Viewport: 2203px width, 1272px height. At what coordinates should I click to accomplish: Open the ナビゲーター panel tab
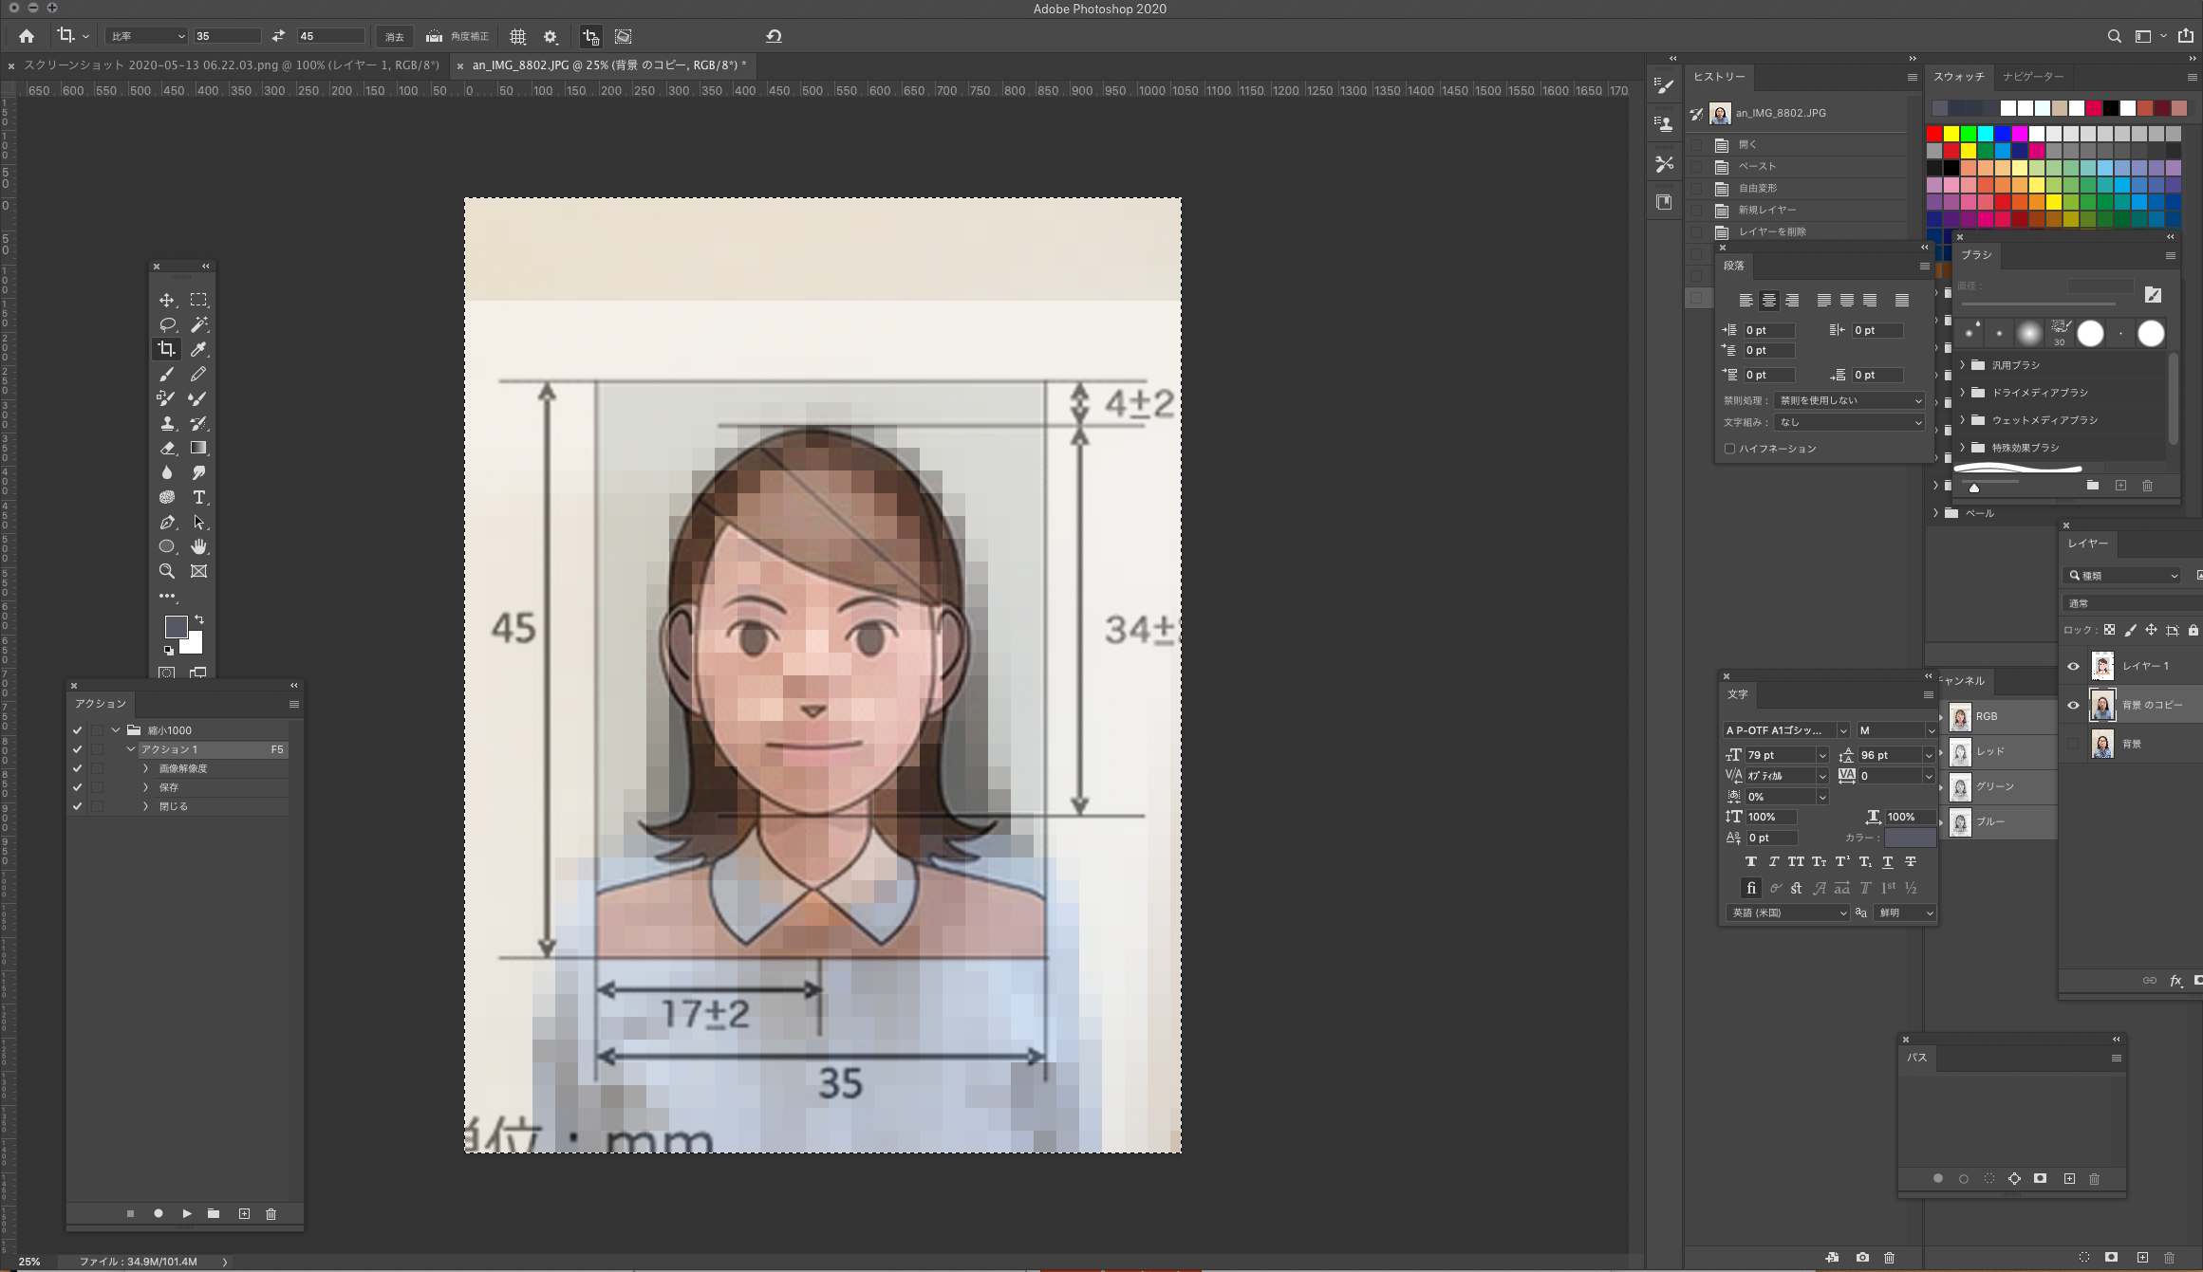(x=2033, y=76)
